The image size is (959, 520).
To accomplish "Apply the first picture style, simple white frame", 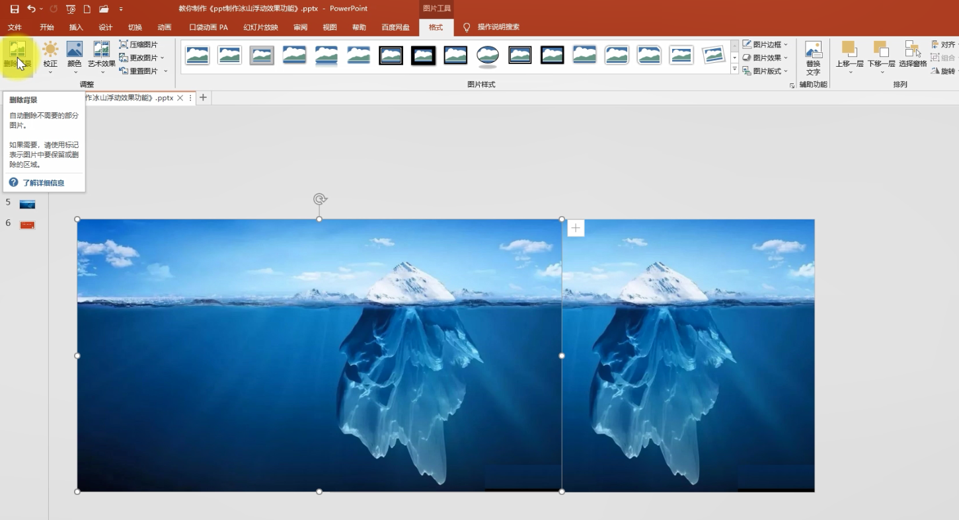I will [197, 56].
